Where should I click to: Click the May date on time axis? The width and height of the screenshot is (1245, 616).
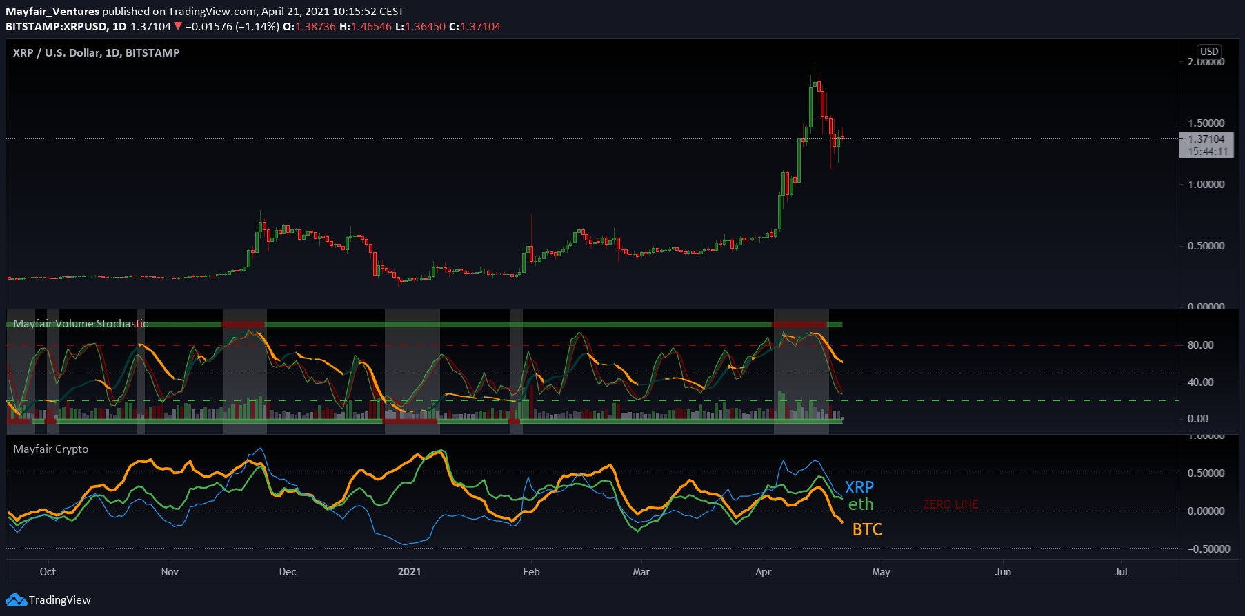point(881,572)
